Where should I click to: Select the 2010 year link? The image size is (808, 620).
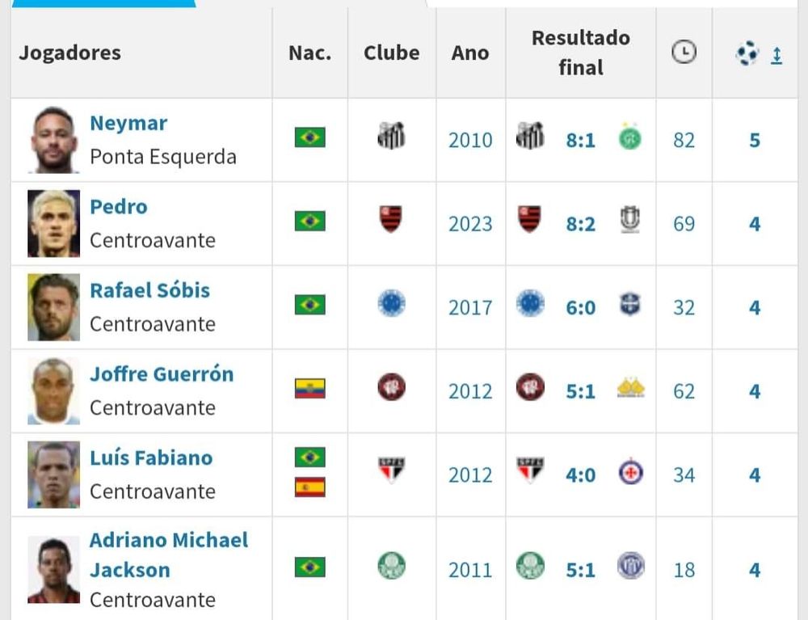tap(470, 140)
